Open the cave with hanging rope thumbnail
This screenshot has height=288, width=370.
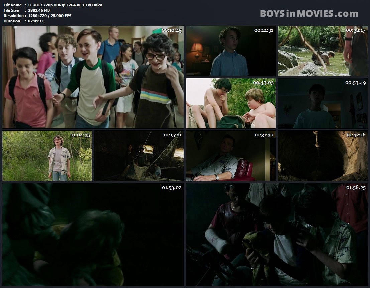(x=323, y=156)
